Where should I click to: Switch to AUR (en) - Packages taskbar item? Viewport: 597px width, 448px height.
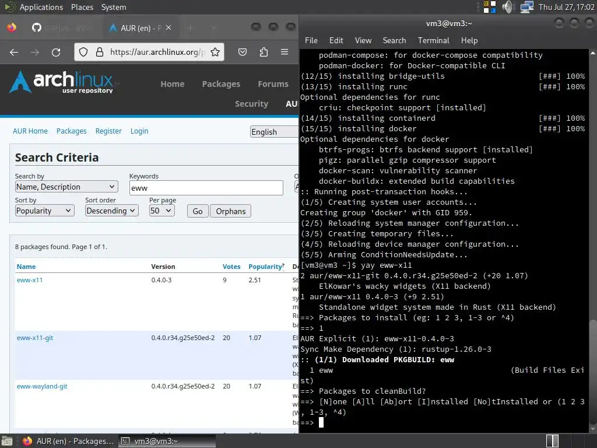[68, 441]
